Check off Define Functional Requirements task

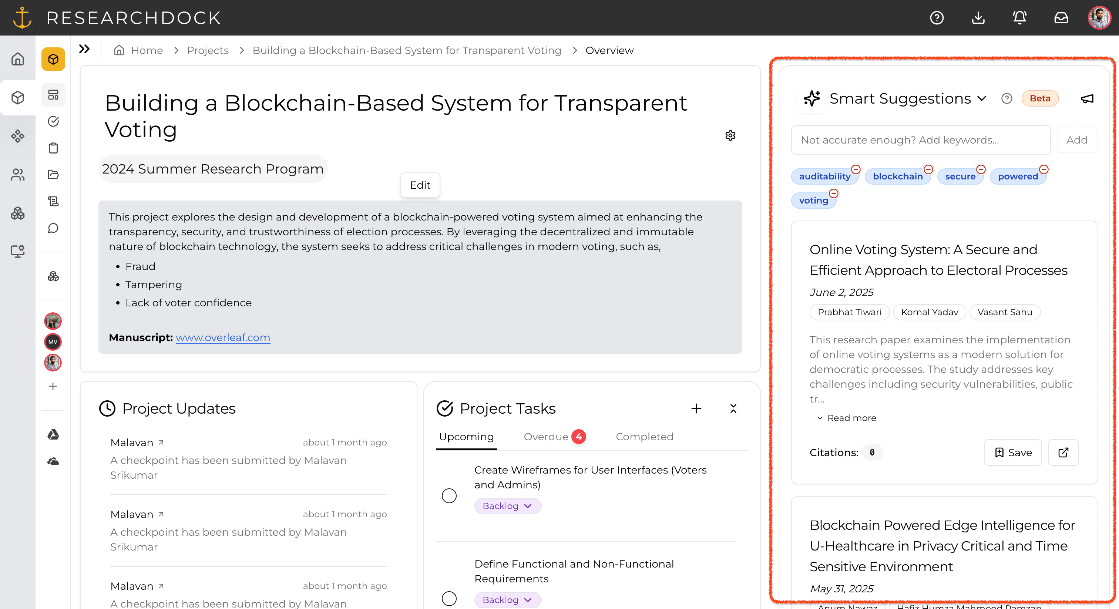click(449, 599)
